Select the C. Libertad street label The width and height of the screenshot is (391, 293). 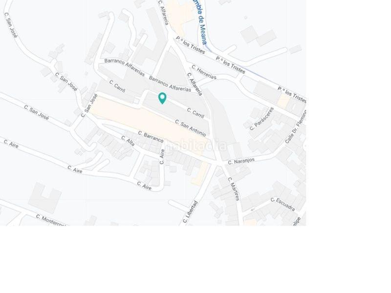tap(190, 212)
